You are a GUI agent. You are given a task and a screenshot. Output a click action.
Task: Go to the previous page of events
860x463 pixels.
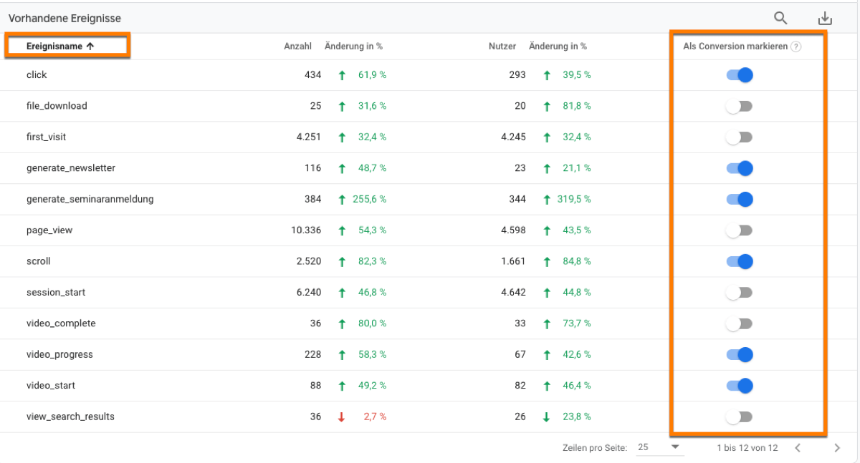(x=798, y=447)
